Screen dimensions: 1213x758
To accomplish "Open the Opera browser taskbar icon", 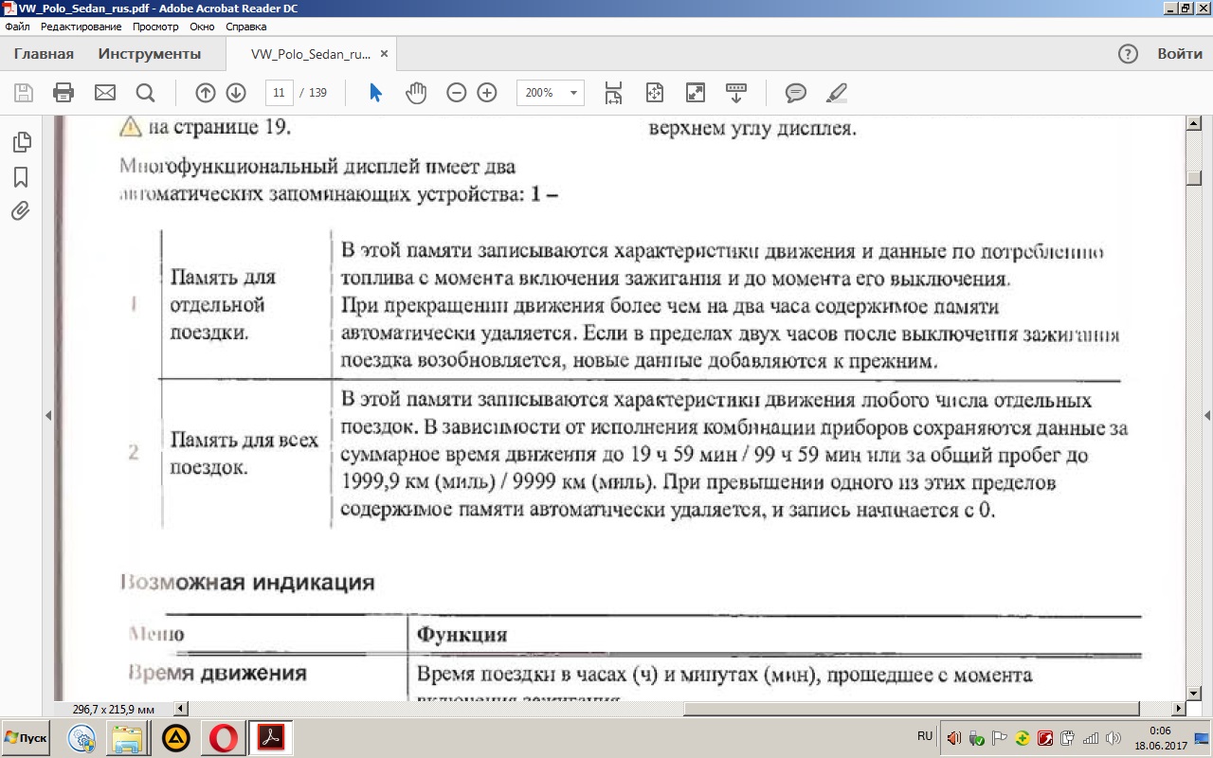I will [225, 737].
